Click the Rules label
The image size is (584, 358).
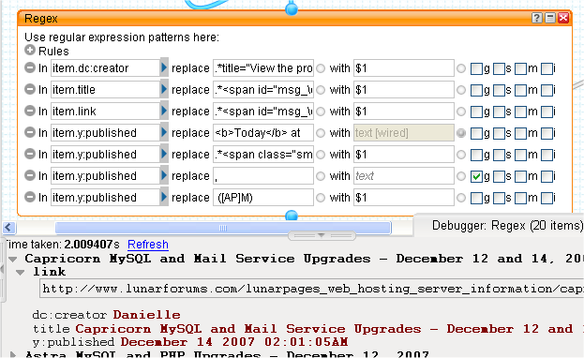[x=53, y=51]
